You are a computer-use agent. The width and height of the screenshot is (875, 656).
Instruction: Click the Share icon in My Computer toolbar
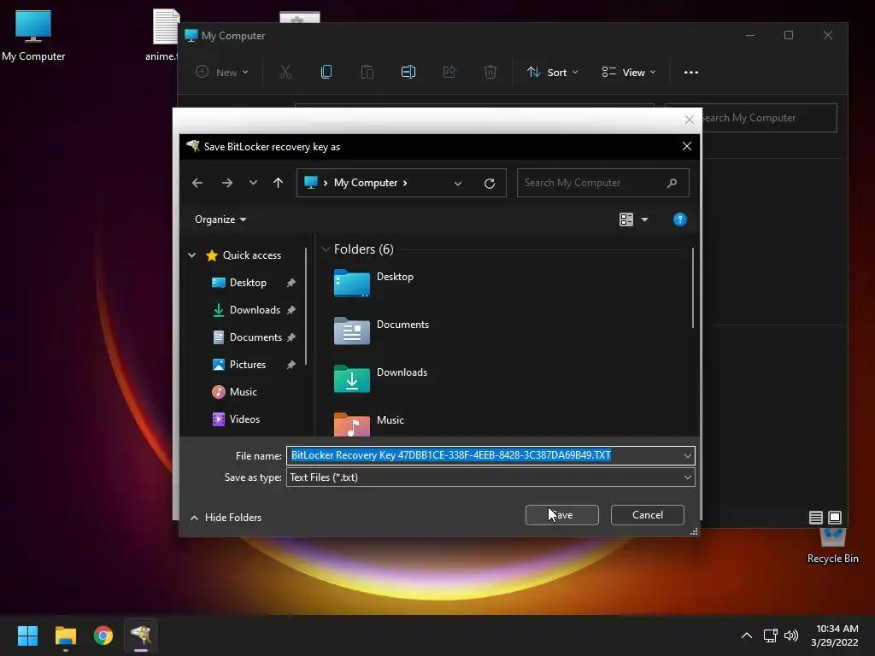pos(449,72)
